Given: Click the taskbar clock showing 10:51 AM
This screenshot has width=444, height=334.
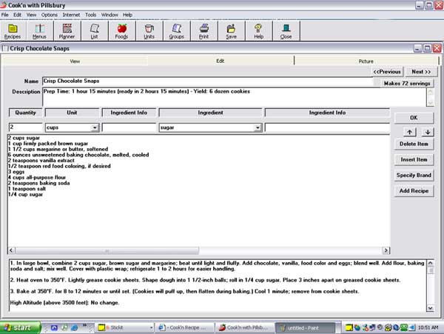Looking at the screenshot, I should tap(428, 328).
